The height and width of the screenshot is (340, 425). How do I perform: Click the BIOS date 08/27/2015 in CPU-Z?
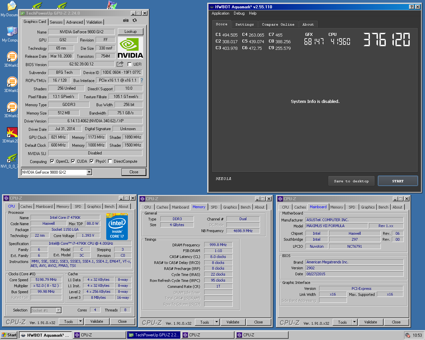click(354, 274)
